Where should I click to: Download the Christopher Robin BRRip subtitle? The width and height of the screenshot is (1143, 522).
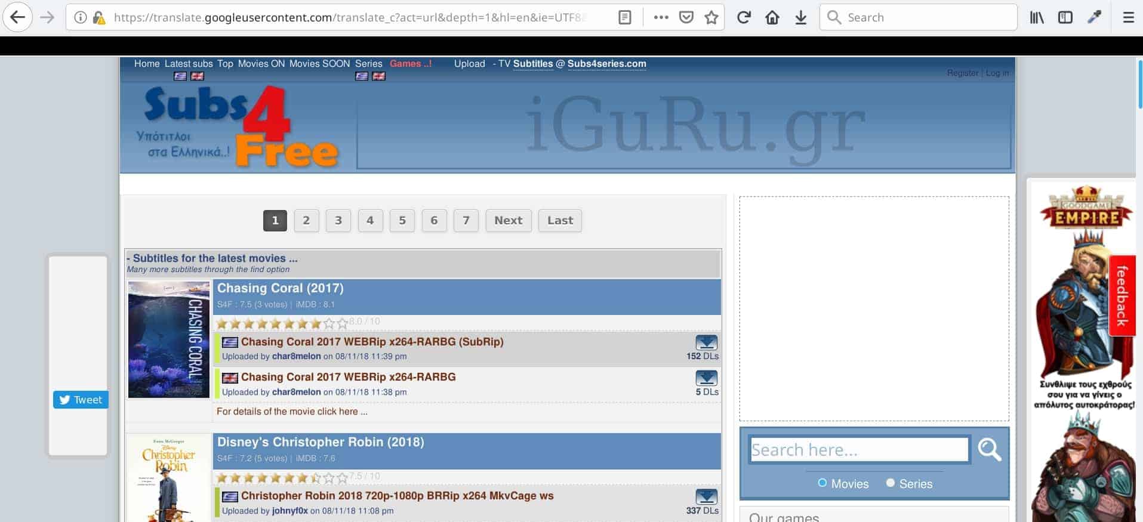tap(706, 497)
